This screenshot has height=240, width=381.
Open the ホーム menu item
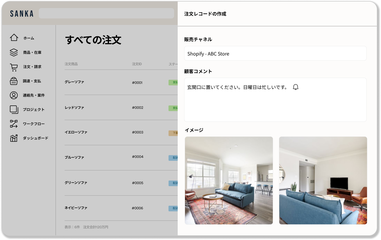coord(29,38)
